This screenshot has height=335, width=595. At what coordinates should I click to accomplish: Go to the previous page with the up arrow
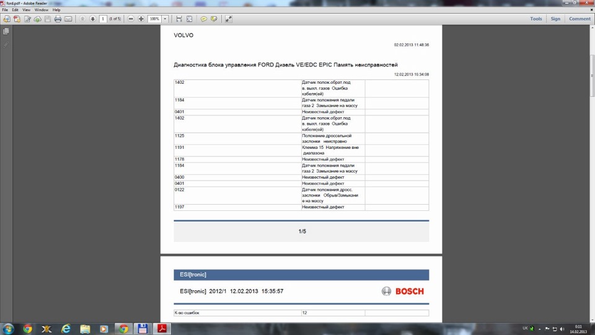[x=82, y=19]
